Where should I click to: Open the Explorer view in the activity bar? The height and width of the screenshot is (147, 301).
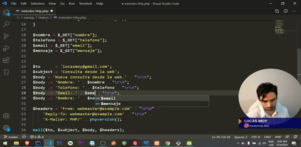click(x=6, y=13)
